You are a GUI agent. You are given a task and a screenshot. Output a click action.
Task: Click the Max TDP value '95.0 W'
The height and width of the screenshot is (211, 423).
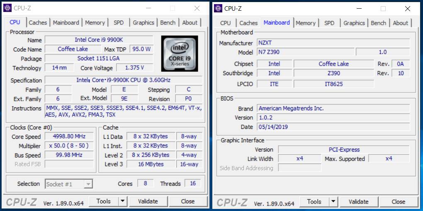point(141,49)
